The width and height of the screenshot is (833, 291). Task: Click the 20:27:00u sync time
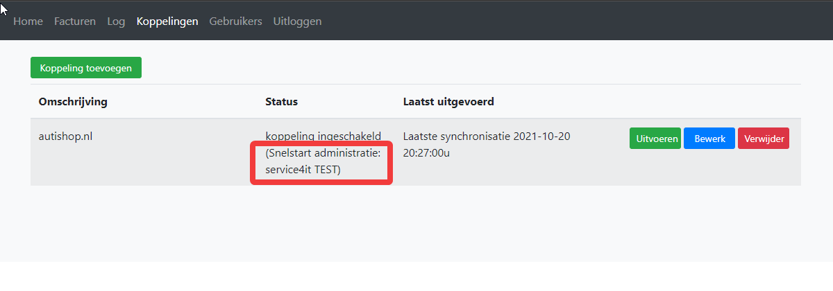(x=426, y=153)
